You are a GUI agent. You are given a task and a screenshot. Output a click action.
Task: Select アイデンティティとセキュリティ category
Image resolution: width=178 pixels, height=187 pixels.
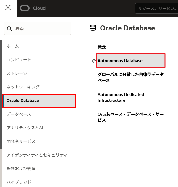coord(37,155)
